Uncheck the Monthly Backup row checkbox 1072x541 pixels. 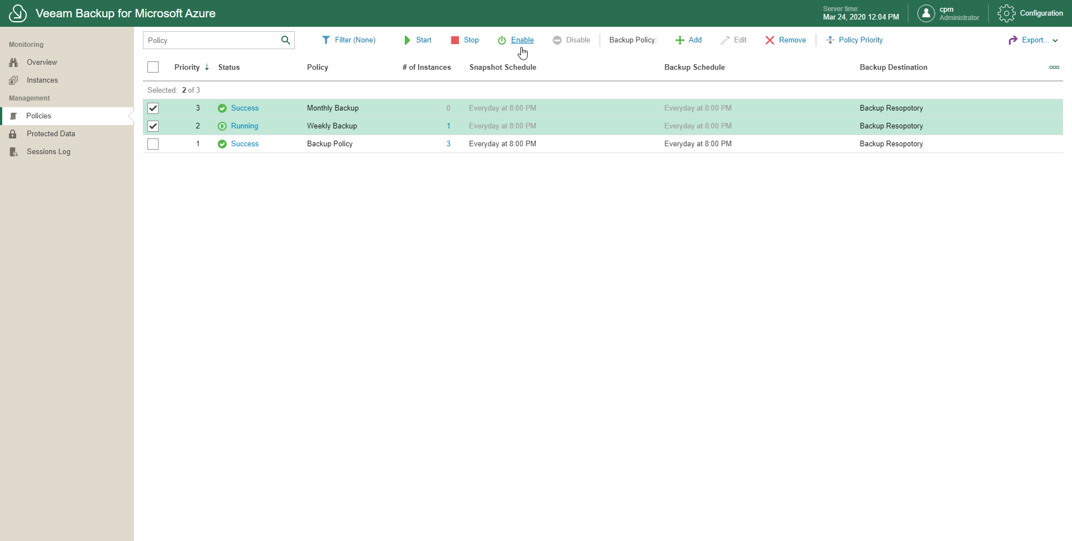point(153,108)
